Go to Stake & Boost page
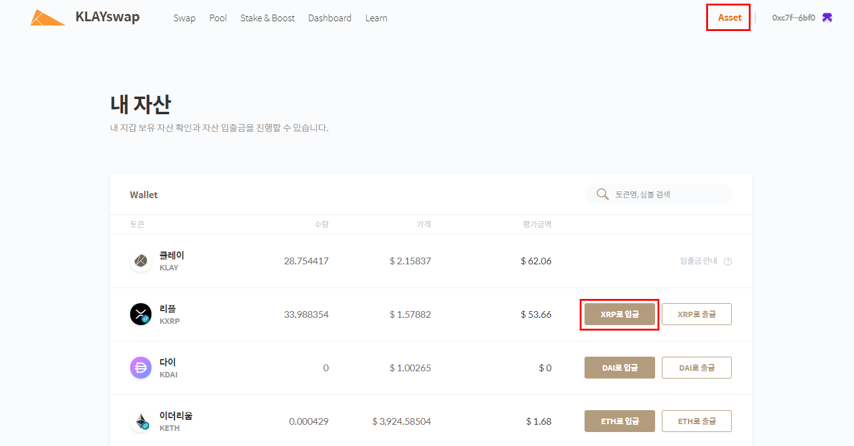Viewport: 854px width, 446px height. pos(267,18)
